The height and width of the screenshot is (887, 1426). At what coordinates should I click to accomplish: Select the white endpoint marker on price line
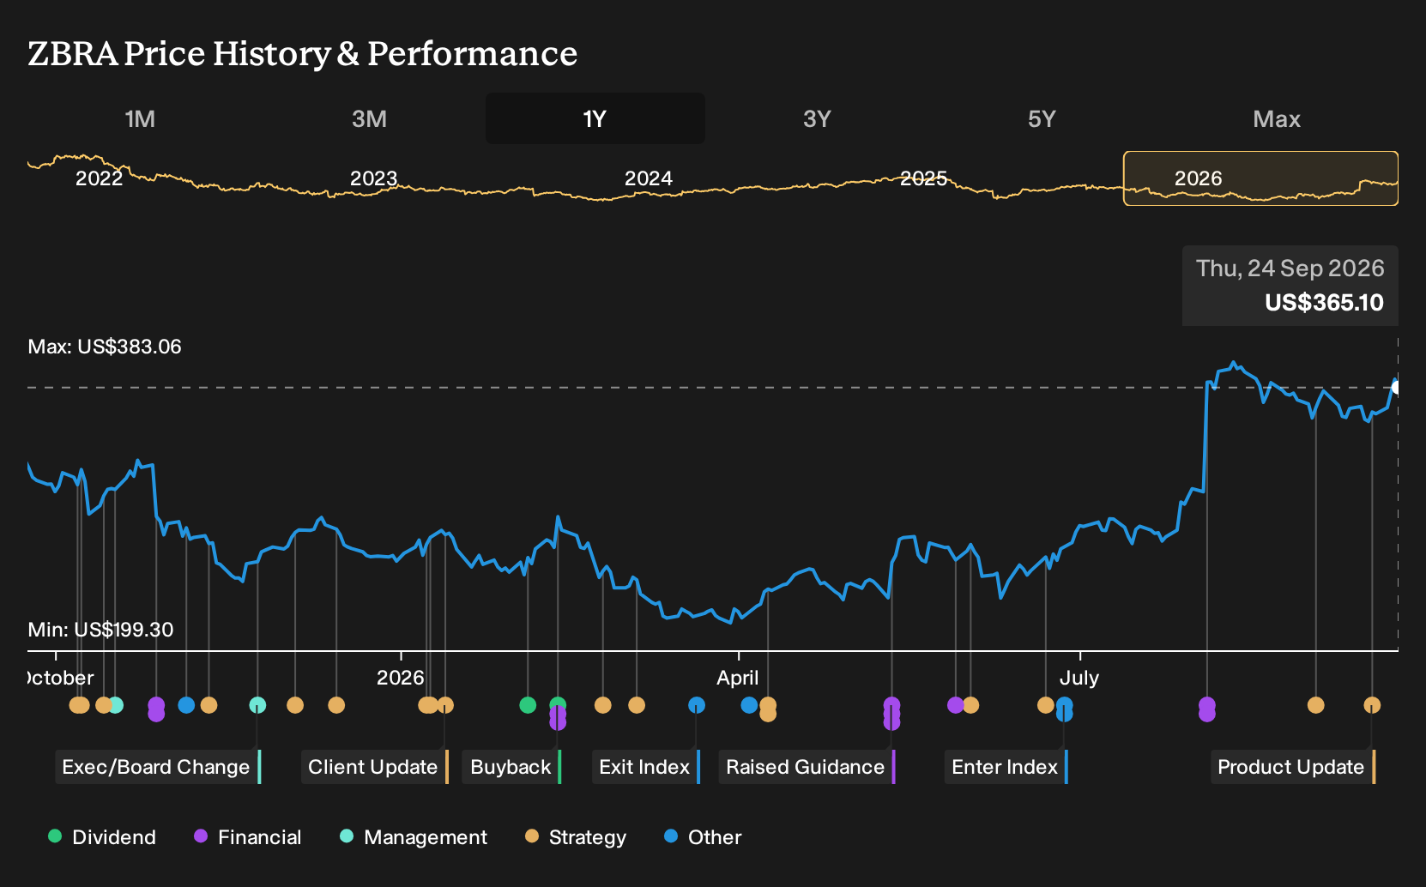tap(1396, 388)
